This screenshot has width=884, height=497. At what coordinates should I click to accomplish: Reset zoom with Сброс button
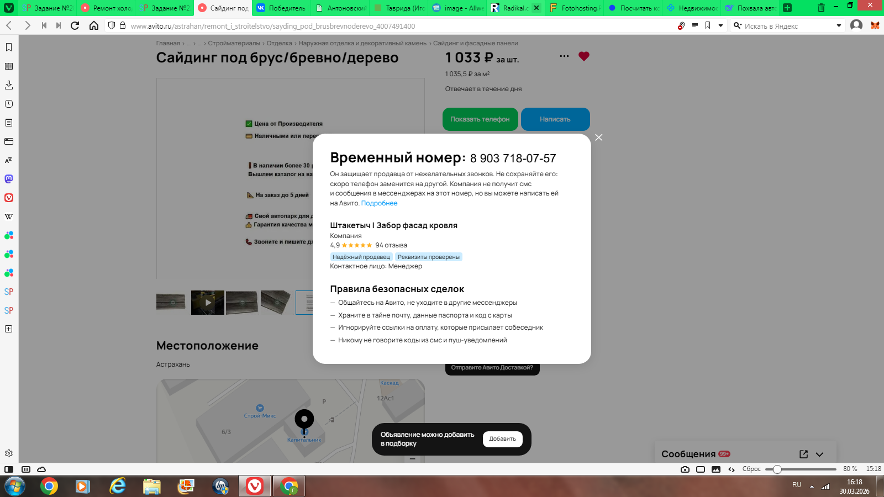(751, 469)
